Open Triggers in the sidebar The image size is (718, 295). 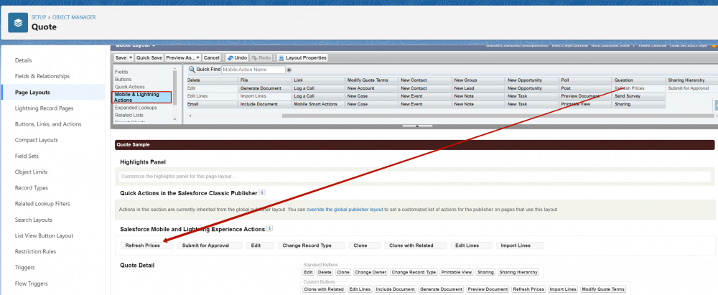[x=24, y=268]
